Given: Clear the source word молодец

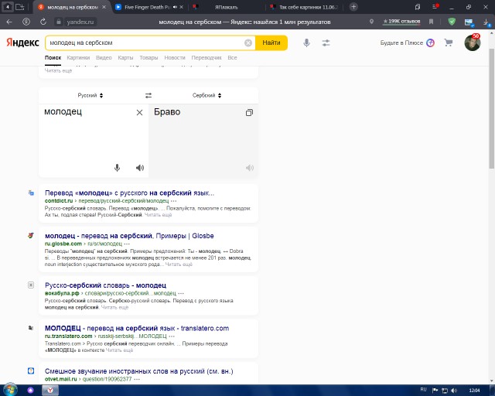Looking at the screenshot, I should (139, 112).
